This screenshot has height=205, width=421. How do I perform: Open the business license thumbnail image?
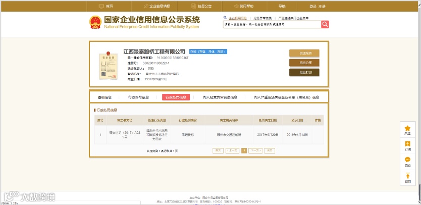pyautogui.click(x=108, y=66)
